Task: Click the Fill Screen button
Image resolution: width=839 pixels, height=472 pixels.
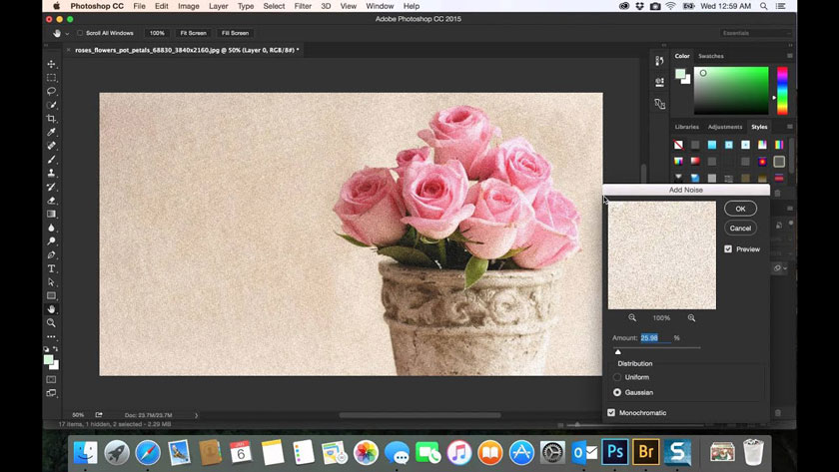Action: point(235,33)
